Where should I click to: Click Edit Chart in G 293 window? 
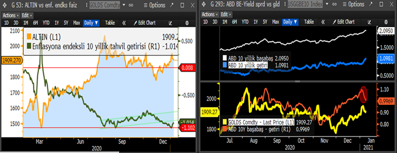pyautogui.click(x=344, y=22)
